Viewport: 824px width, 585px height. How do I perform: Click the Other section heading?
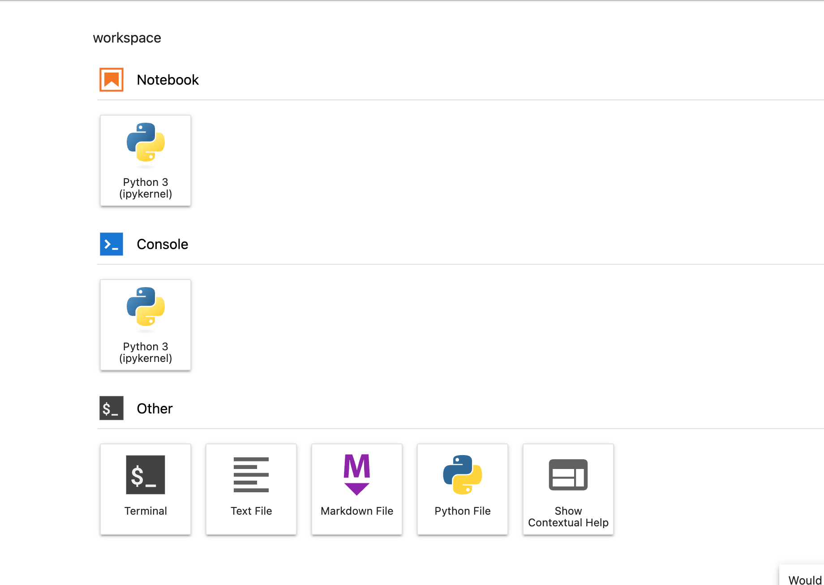(x=154, y=409)
